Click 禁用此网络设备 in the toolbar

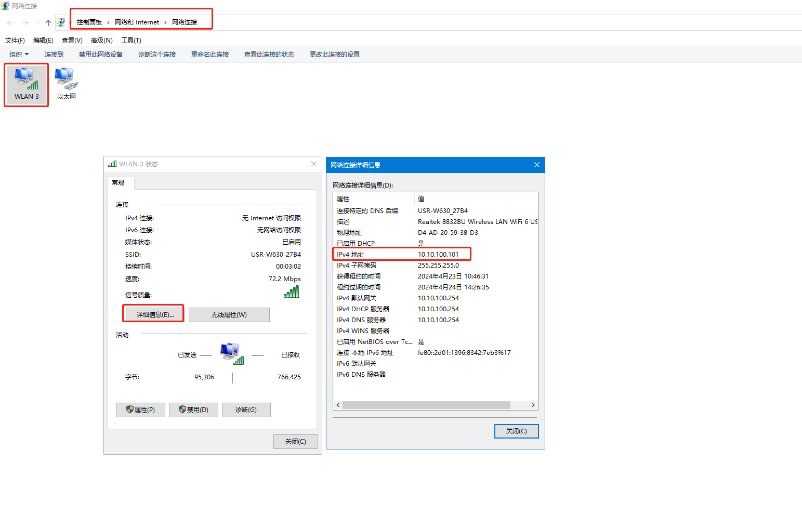[x=101, y=55]
